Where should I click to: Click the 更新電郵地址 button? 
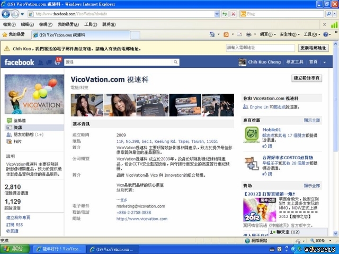[x=313, y=48]
